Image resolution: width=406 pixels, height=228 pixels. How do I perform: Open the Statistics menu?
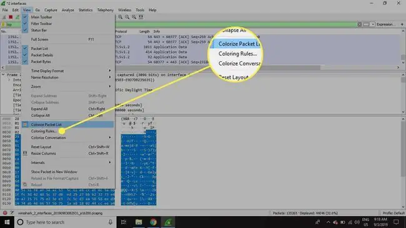(x=86, y=10)
